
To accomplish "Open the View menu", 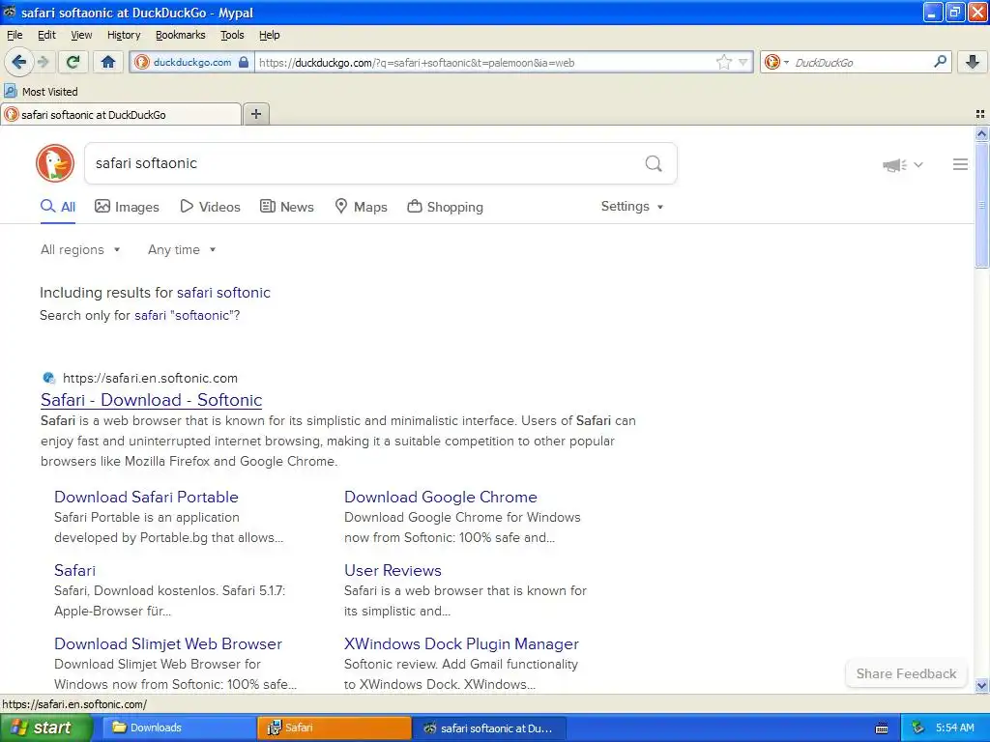I will pos(81,35).
